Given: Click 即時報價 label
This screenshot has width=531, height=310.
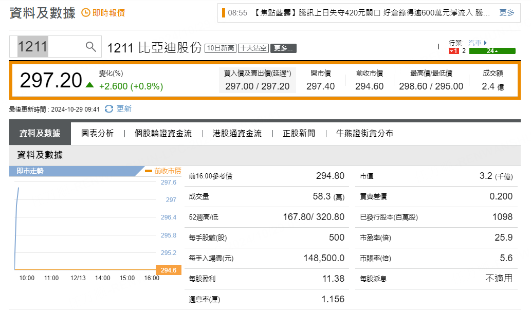Looking at the screenshot, I should pyautogui.click(x=108, y=13).
